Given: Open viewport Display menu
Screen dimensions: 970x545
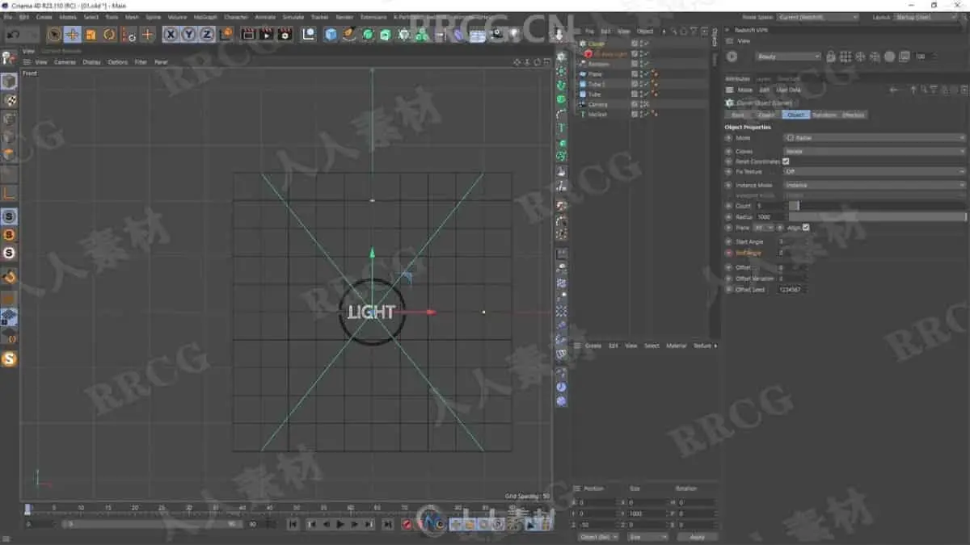Looking at the screenshot, I should 92,62.
